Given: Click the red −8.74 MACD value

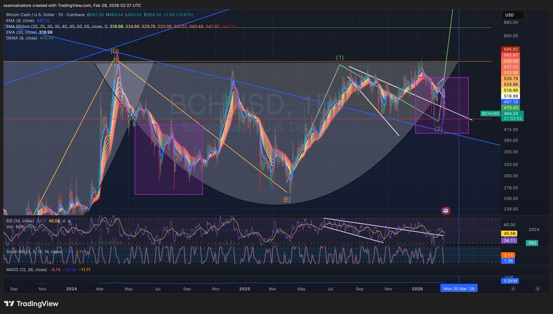Looking at the screenshot, I should tap(54, 269).
